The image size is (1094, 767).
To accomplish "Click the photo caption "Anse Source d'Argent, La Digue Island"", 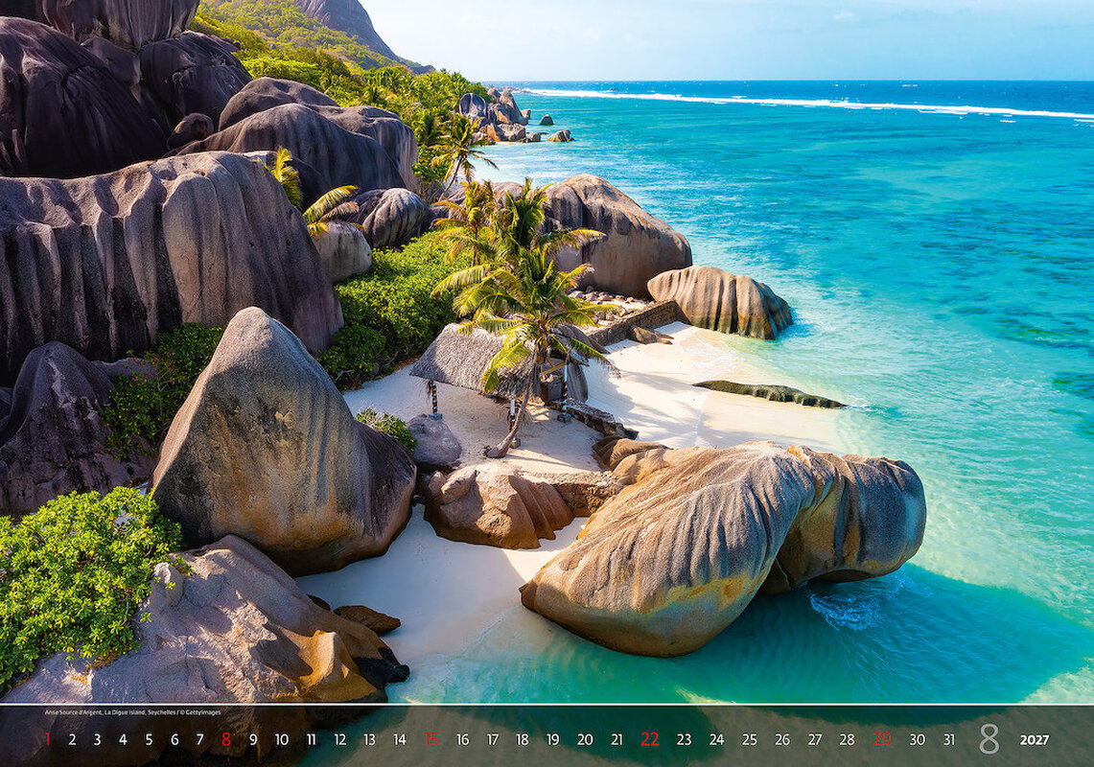I will pyautogui.click(x=95, y=712).
